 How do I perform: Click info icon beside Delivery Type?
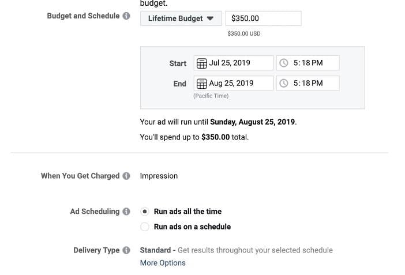pyautogui.click(x=126, y=250)
